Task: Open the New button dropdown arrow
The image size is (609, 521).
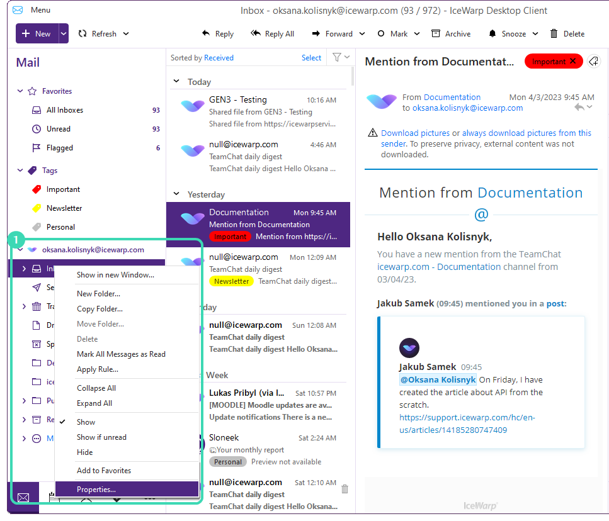Action: pos(64,34)
